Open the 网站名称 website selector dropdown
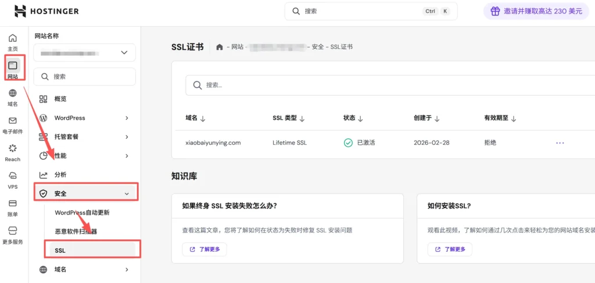This screenshot has width=595, height=283. pyautogui.click(x=84, y=52)
